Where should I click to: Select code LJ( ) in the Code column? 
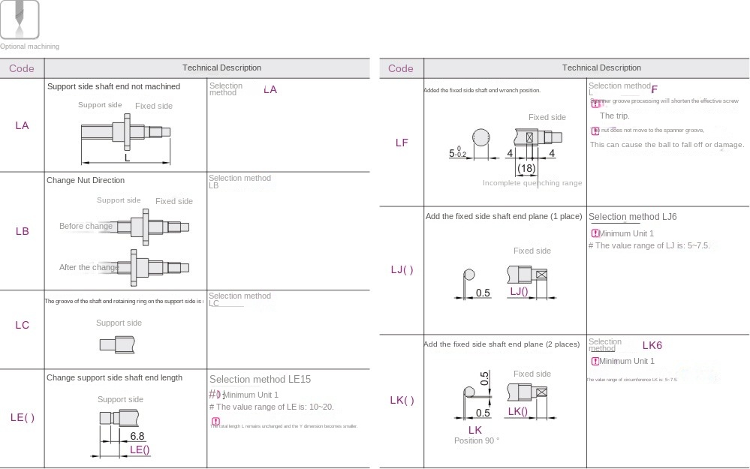[x=402, y=269]
